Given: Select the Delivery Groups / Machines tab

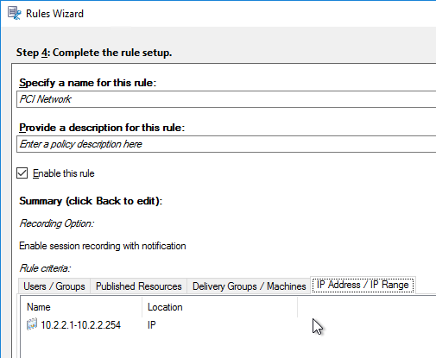Looking at the screenshot, I should click(x=249, y=286).
